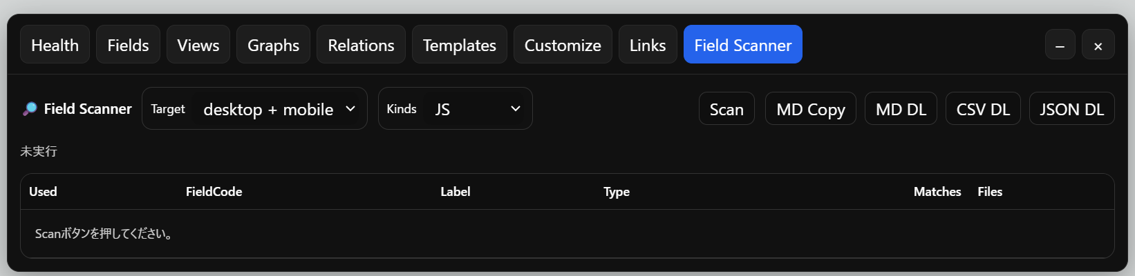Switch to the Customize tab
The height and width of the screenshot is (276, 1135).
pyautogui.click(x=563, y=45)
